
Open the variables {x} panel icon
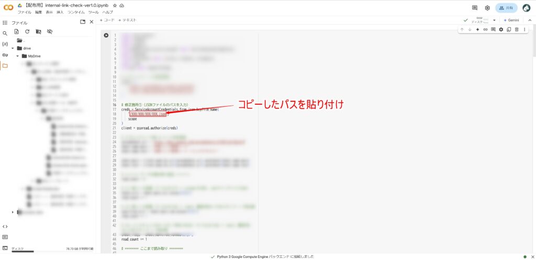5,44
